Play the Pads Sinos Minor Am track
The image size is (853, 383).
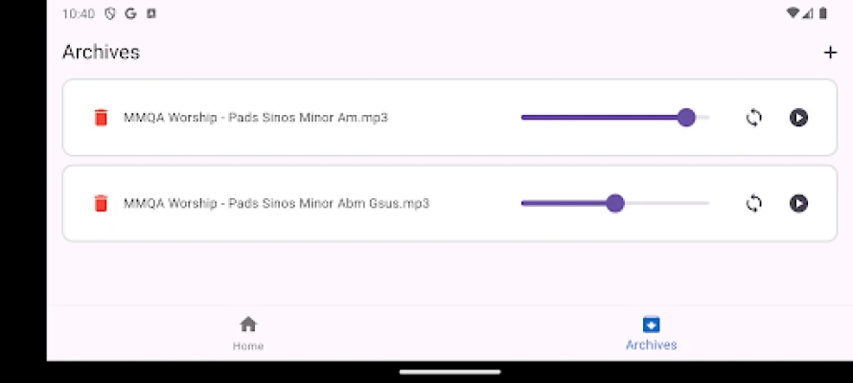[798, 118]
